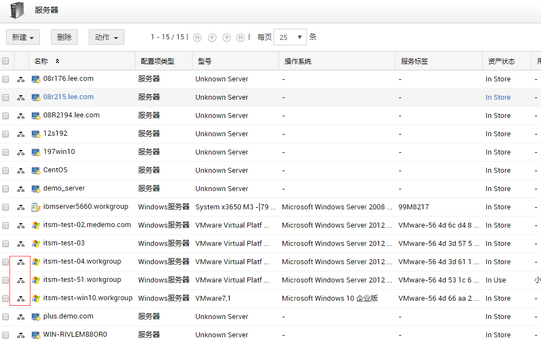Check the box for CentOS row
The height and width of the screenshot is (360, 541).
click(6, 171)
